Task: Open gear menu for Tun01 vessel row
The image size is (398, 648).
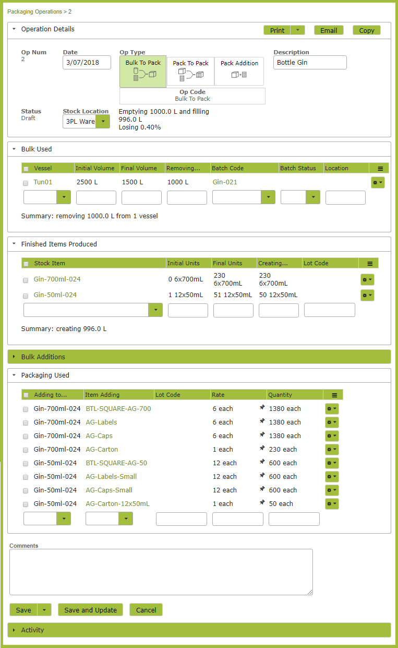Action: pyautogui.click(x=378, y=182)
